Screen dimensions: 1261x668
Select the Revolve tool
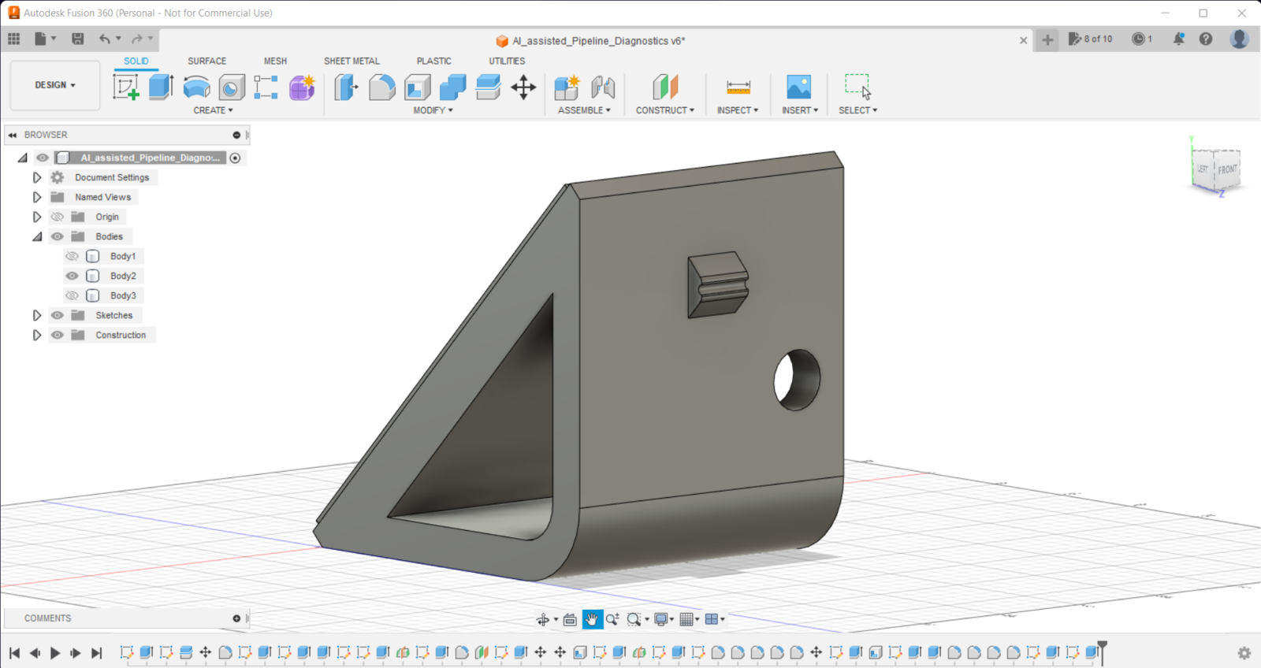(196, 87)
